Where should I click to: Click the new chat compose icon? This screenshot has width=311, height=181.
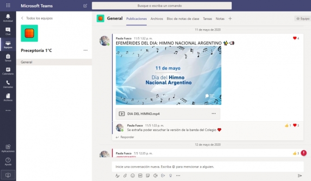85,6
